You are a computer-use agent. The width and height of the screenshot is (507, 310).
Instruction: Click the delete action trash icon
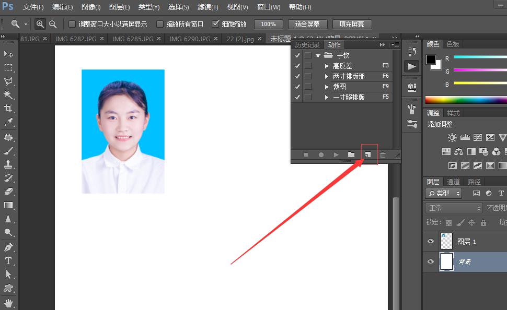(x=383, y=154)
